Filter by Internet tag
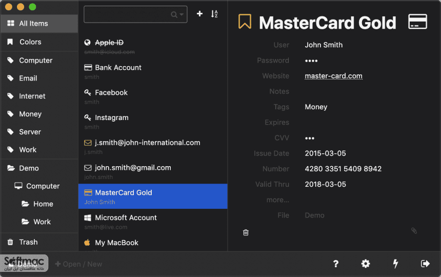Viewport: 441px width, 277px height. [39, 96]
